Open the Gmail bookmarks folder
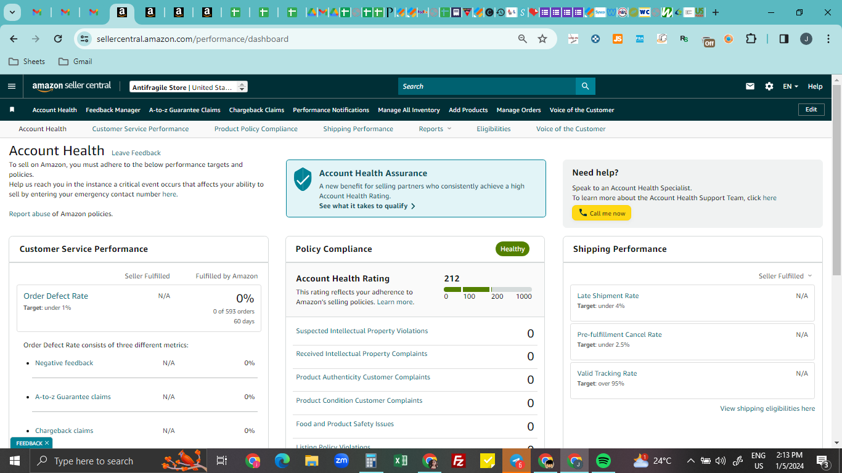Screen dimensions: 842x473 [75, 62]
